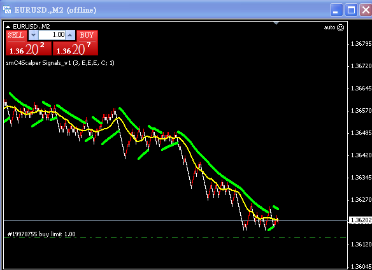
Task: Click the buy price 1.36 20 tile
Action: [75, 48]
